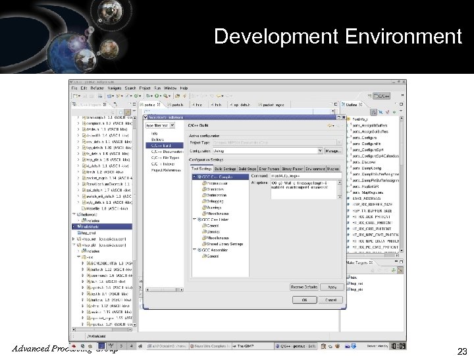
Task: Select C/C++ Indexer properties page
Action: (x=163, y=164)
